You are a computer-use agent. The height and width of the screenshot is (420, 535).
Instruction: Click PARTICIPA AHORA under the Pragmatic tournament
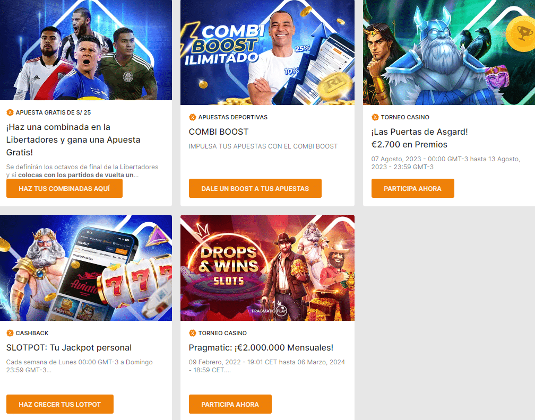point(230,404)
